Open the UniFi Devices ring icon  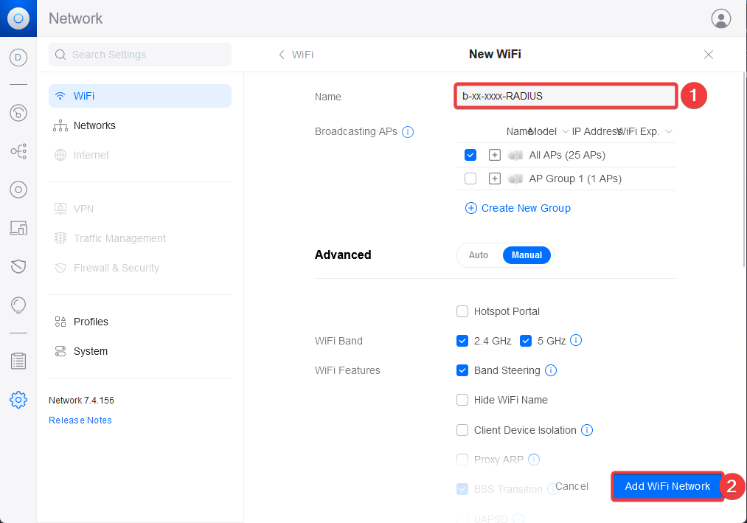pyautogui.click(x=18, y=190)
